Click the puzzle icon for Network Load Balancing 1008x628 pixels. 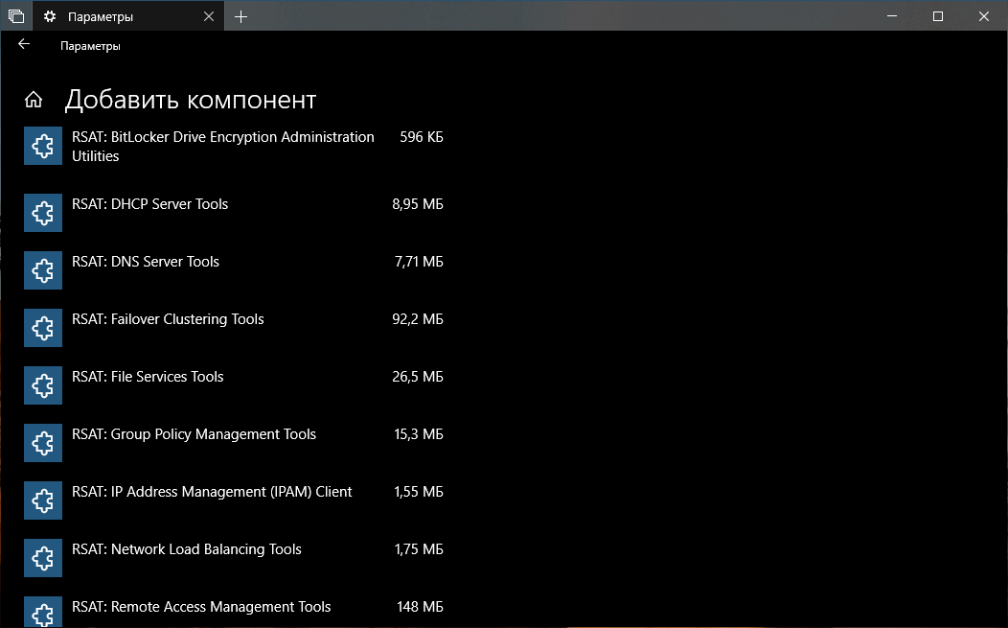point(43,558)
